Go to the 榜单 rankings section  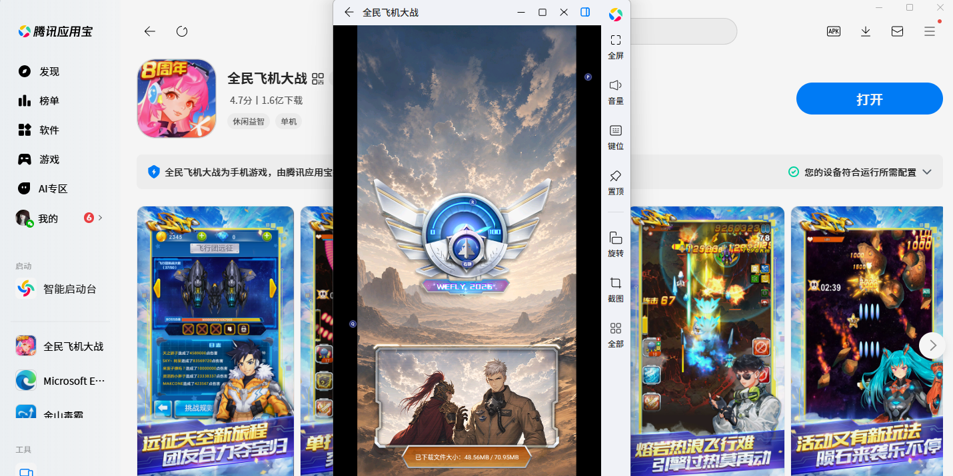coord(39,101)
